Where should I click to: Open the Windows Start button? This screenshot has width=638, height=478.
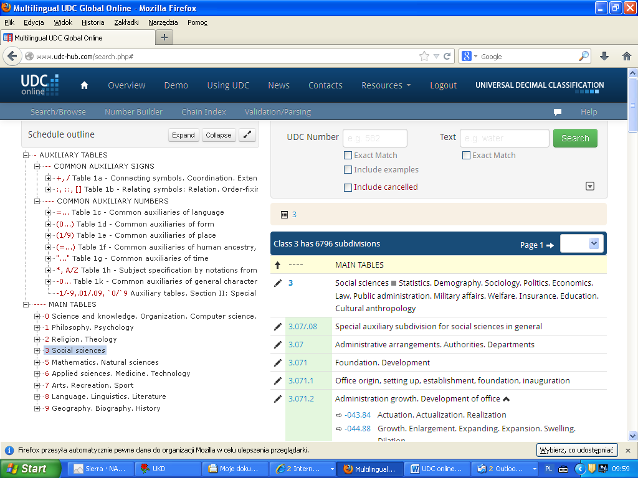(30, 469)
